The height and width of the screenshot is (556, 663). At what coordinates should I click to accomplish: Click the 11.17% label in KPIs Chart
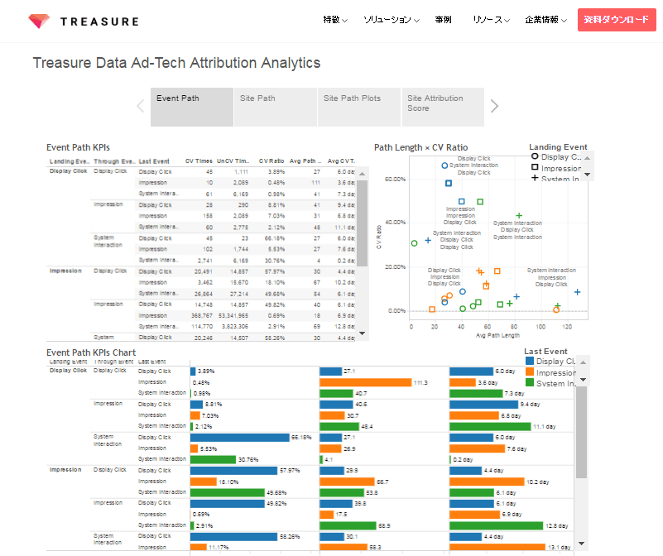coord(219,548)
